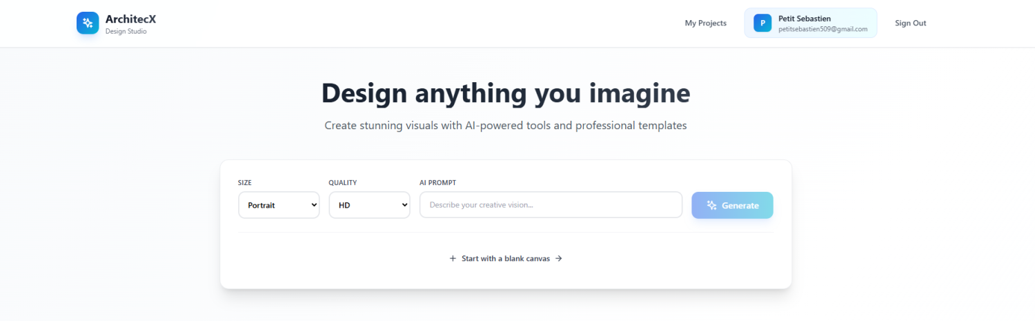Open the Size dropdown showing Portrait
This screenshot has height=321, width=1035.
(279, 205)
